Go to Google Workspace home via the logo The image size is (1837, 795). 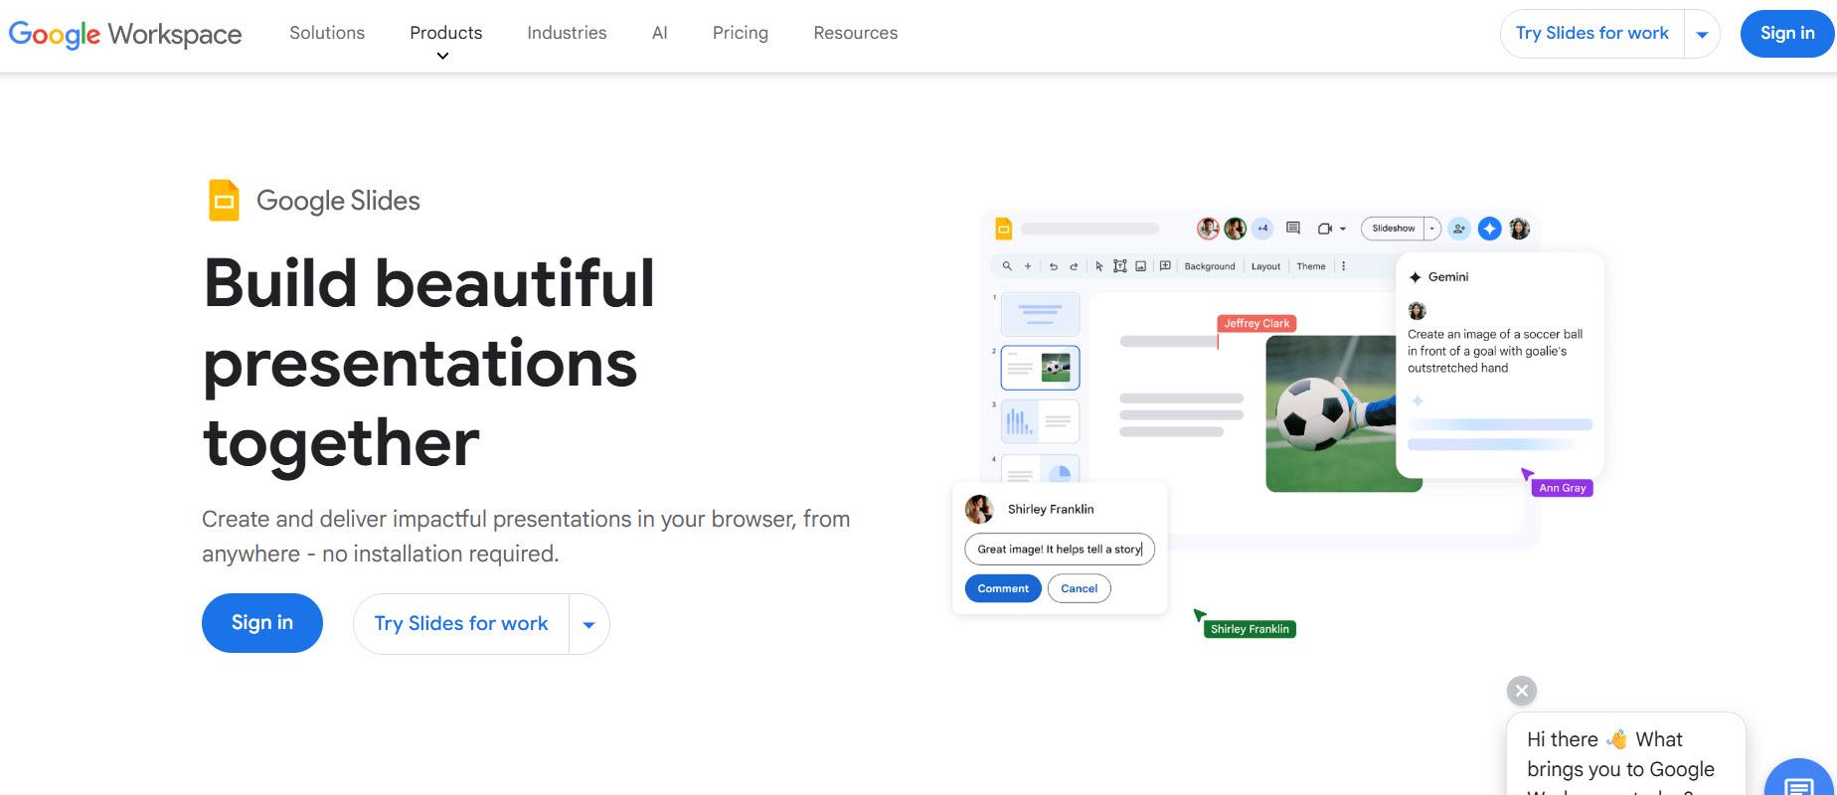pos(125,34)
